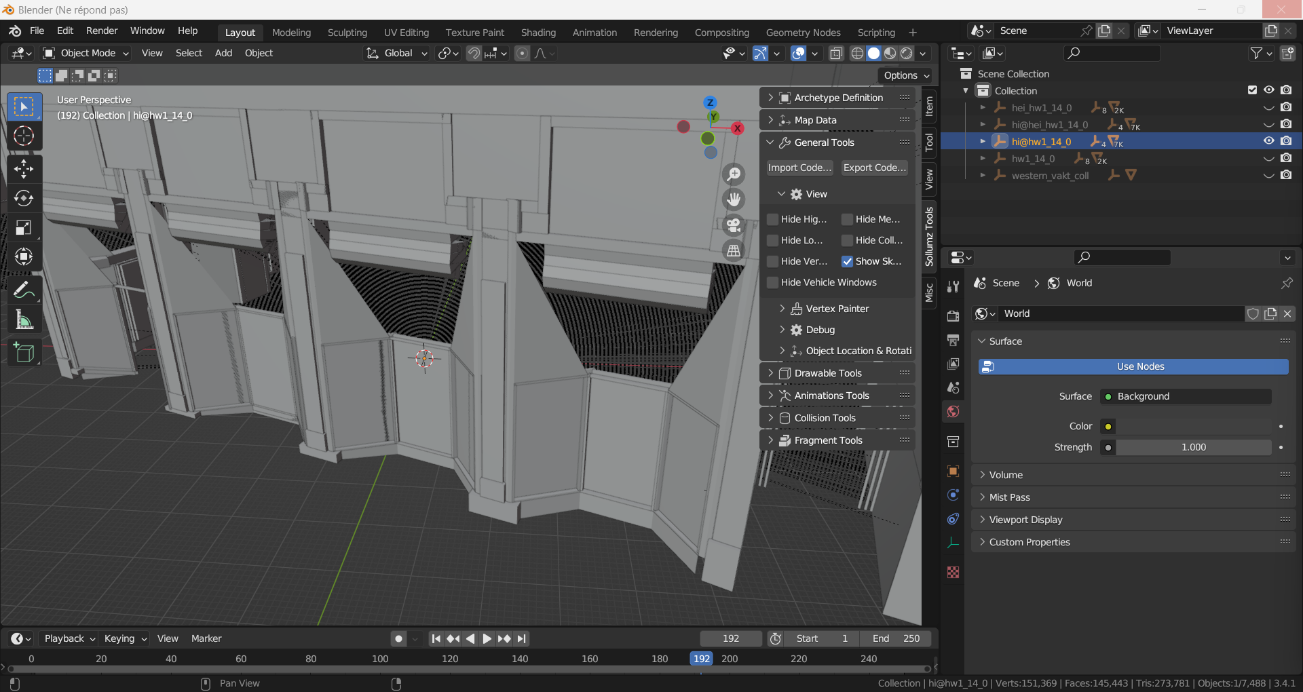Uncheck the Show Sk... option
This screenshot has height=692, width=1303.
click(847, 261)
